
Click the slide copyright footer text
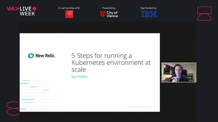(139, 107)
